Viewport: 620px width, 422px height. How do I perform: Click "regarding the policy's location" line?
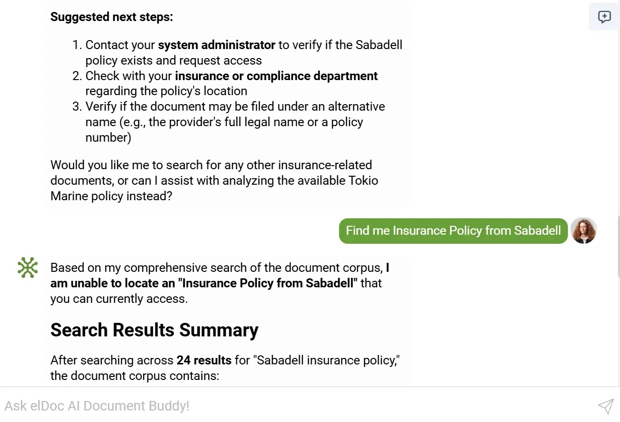pyautogui.click(x=166, y=91)
